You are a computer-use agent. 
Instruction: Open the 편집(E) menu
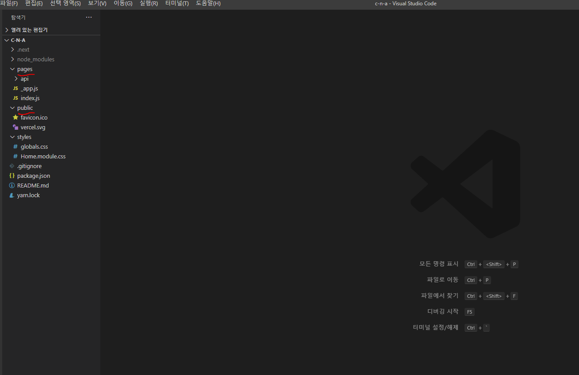pos(34,4)
